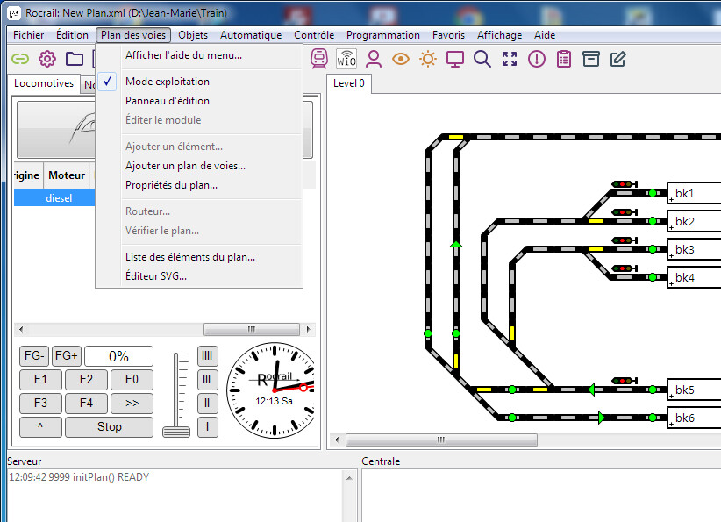Viewport: 721px width, 522px height.
Task: Click the sun lights icon
Action: 428,59
